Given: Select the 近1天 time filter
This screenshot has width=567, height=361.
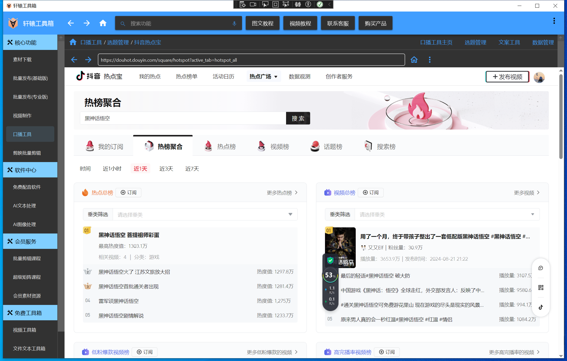Looking at the screenshot, I should [x=140, y=169].
